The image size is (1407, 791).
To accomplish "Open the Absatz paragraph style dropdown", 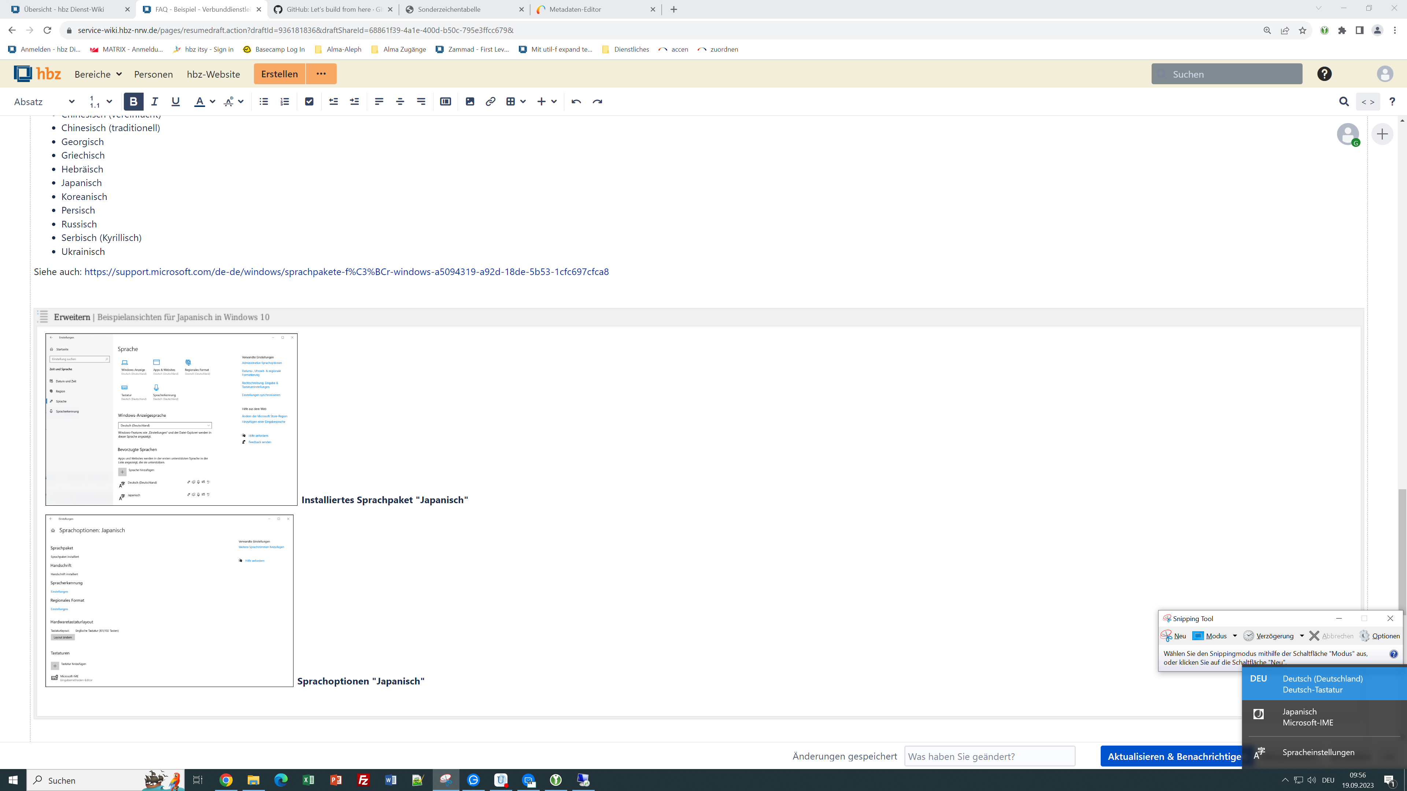I will pos(44,101).
